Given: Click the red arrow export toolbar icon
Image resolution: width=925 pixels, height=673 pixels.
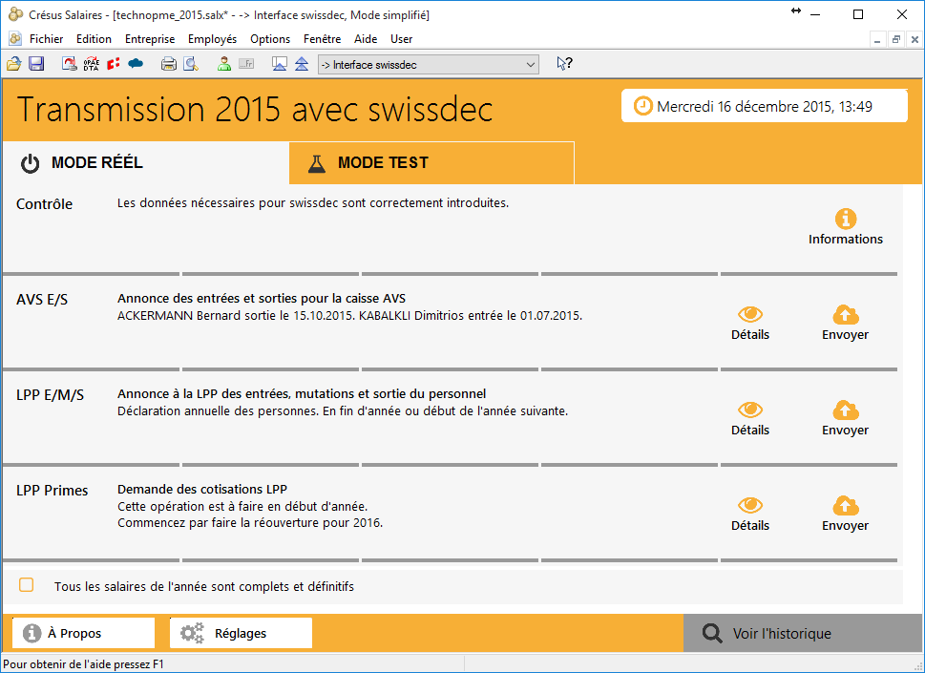Looking at the screenshot, I should [69, 64].
